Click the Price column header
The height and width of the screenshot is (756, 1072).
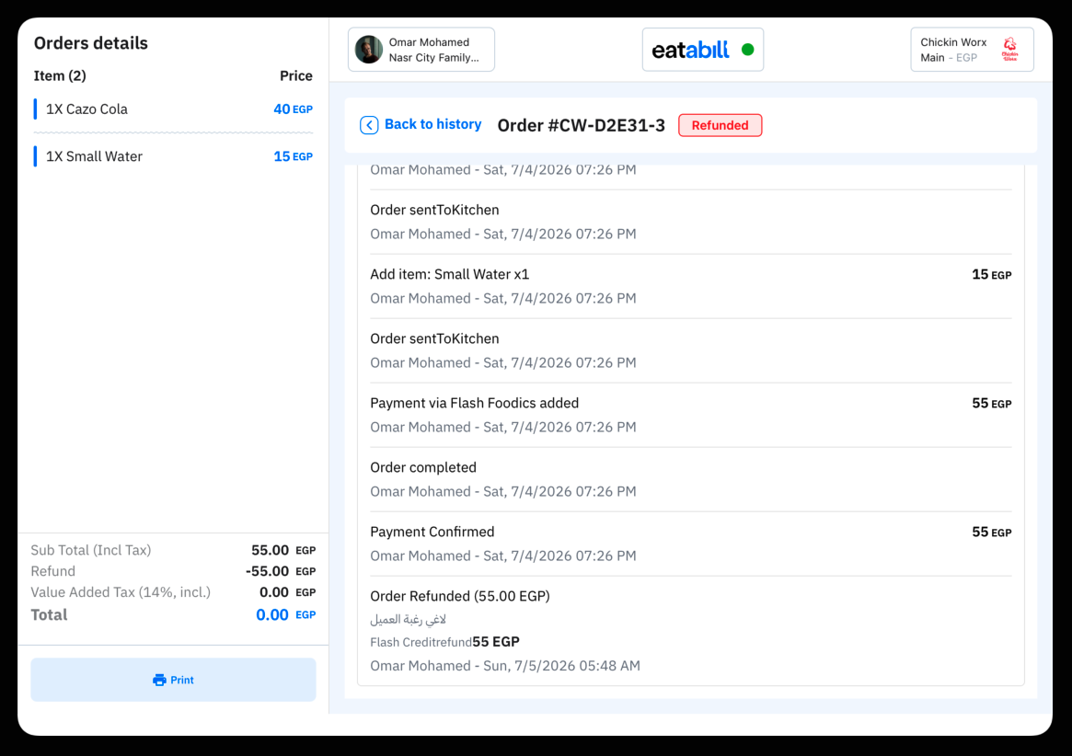pos(296,75)
